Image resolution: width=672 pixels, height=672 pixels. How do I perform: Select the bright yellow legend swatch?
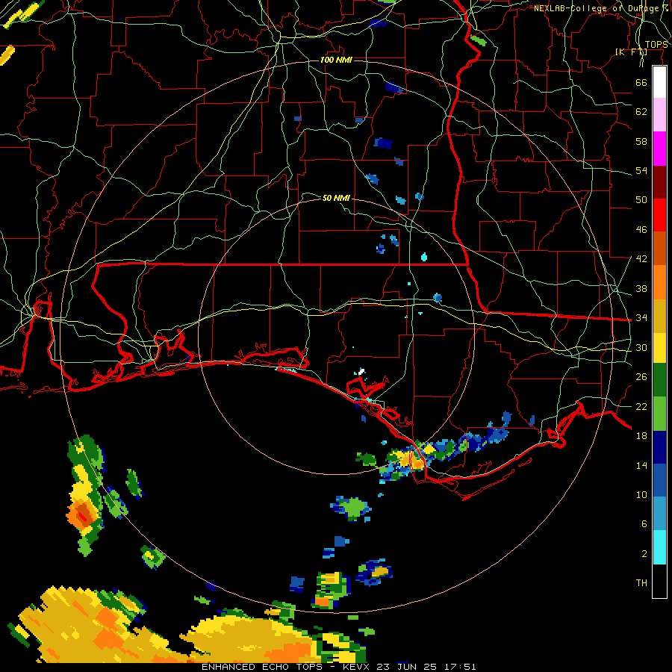pos(659,348)
